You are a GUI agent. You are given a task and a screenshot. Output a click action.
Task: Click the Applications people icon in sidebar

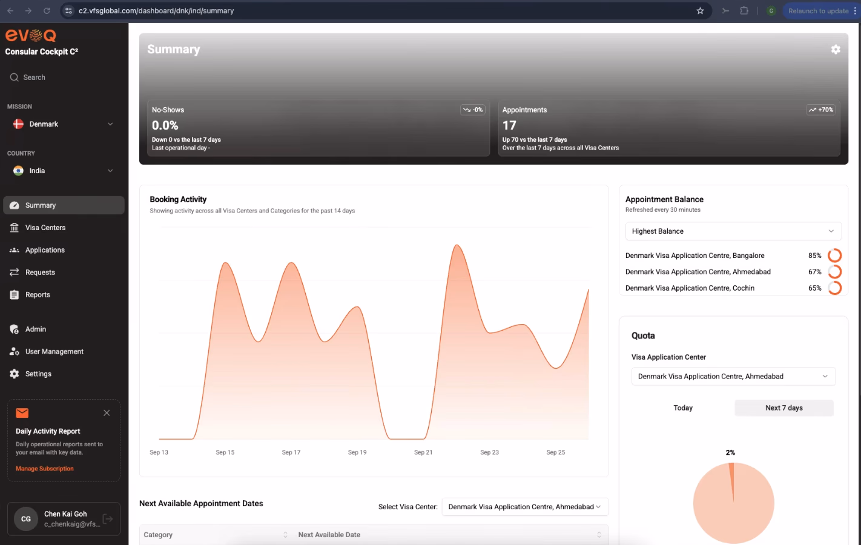(15, 250)
